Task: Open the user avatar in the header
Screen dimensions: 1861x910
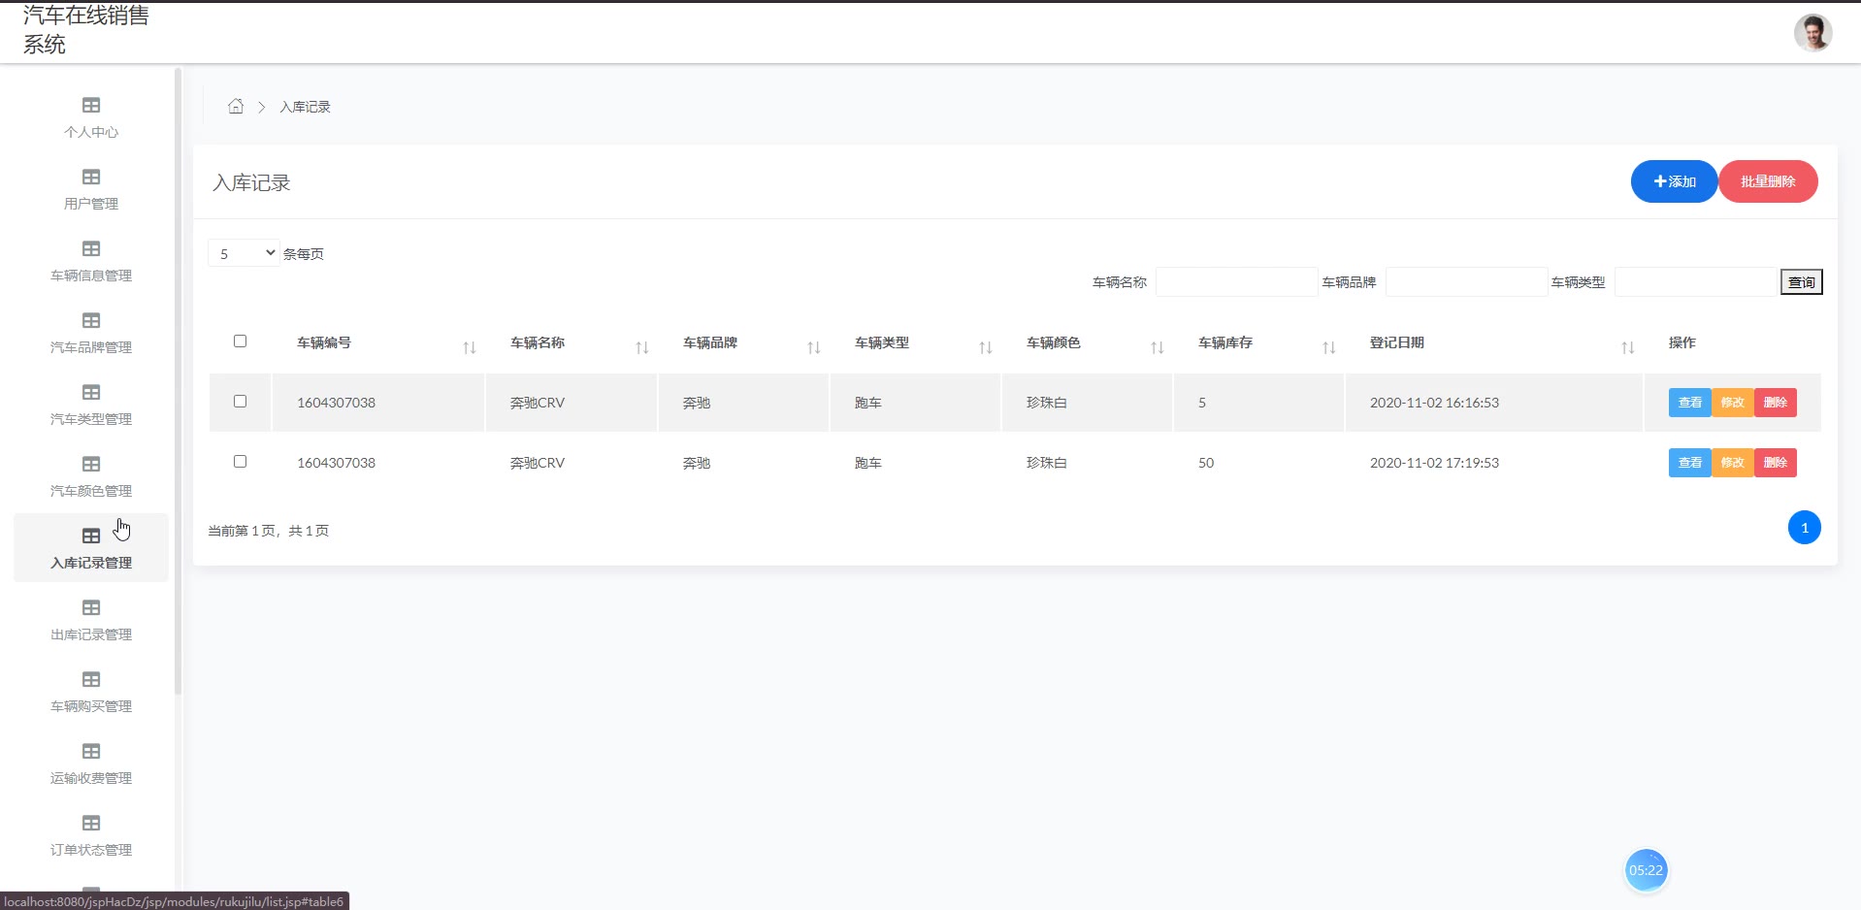Action: [x=1812, y=33]
